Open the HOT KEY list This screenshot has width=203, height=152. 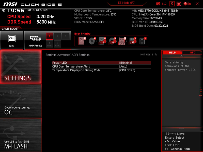coord(145,55)
